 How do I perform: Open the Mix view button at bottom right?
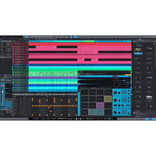coord(150,119)
